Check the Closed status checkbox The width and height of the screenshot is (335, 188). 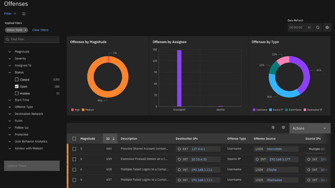coord(16,79)
